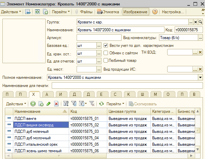
Task: Switch to the Ш tab
Action: [x=142, y=94]
